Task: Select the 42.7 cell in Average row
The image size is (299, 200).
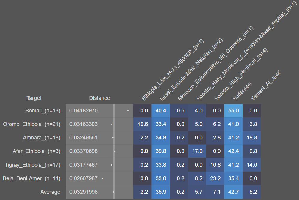Action: (233, 192)
